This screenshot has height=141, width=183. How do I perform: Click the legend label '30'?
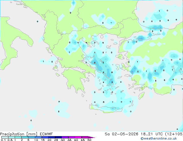click(63, 140)
